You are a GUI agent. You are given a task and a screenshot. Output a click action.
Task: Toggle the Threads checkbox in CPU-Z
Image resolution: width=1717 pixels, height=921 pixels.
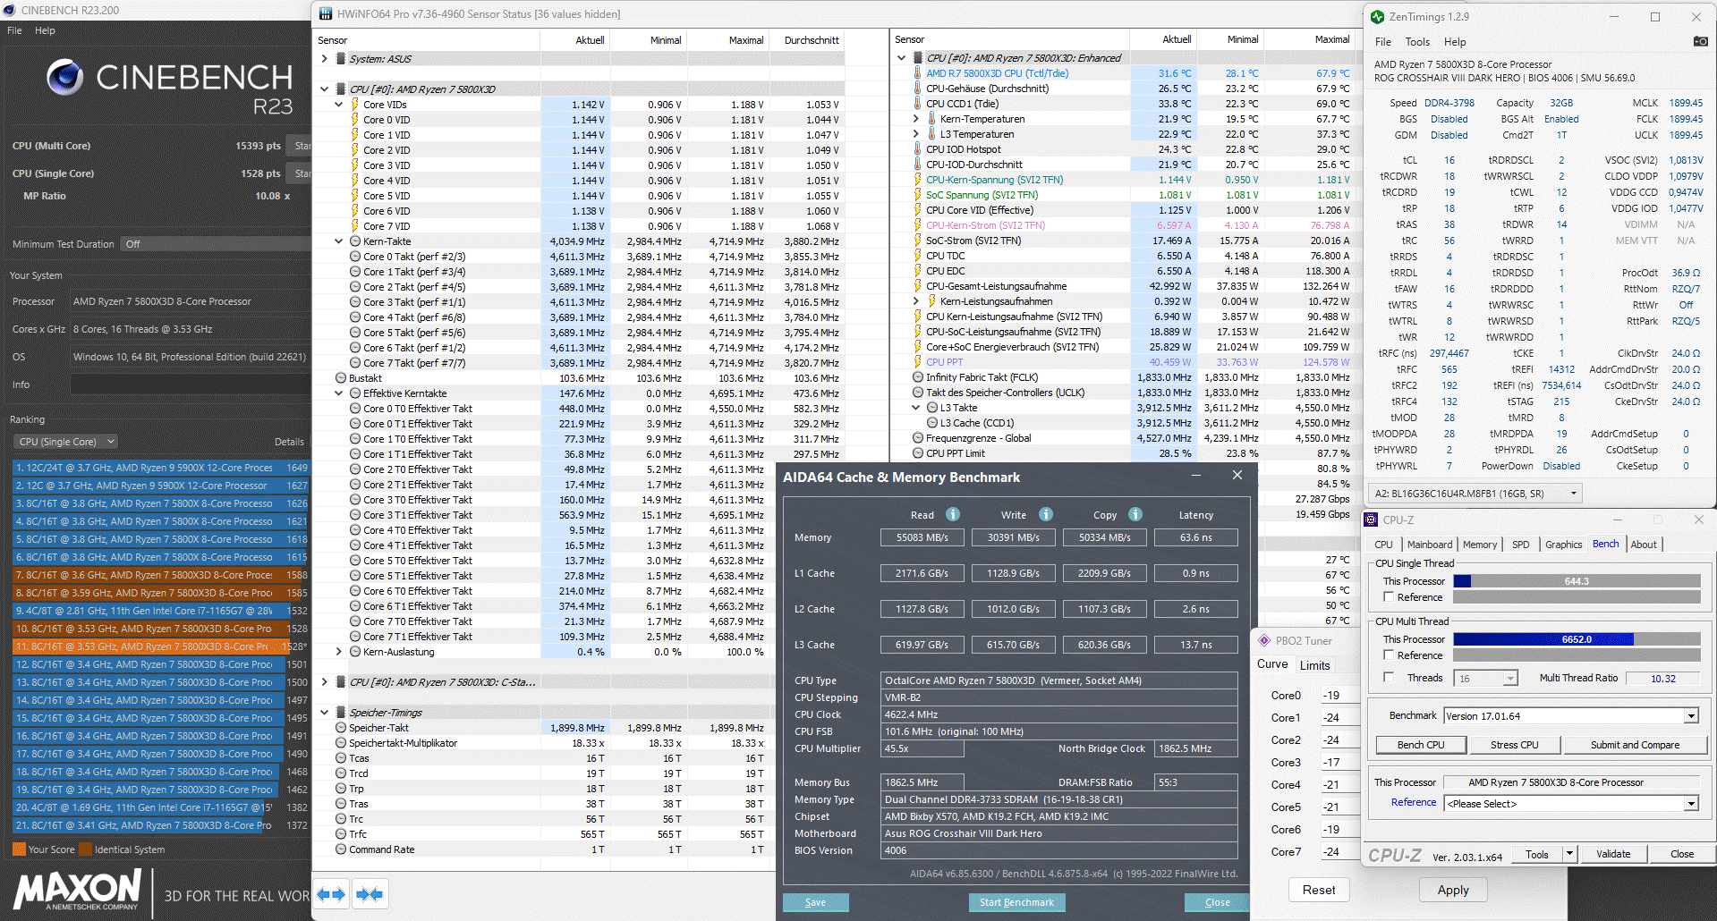pos(1389,677)
